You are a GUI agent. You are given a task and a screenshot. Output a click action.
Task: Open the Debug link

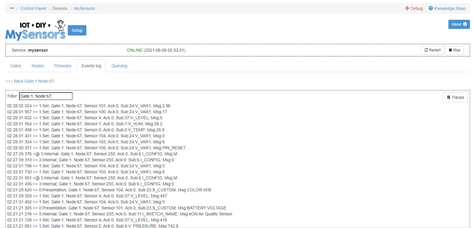click(x=414, y=8)
